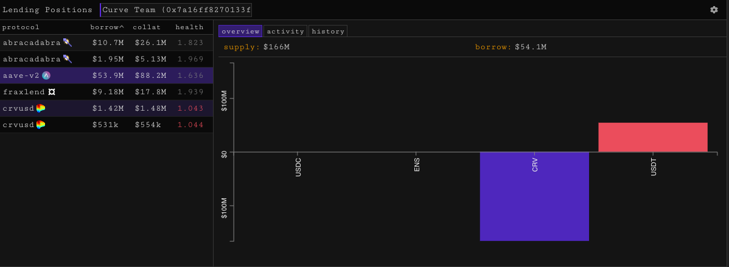The width and height of the screenshot is (729, 267).
Task: Open the settings gear icon
Action: pyautogui.click(x=714, y=10)
